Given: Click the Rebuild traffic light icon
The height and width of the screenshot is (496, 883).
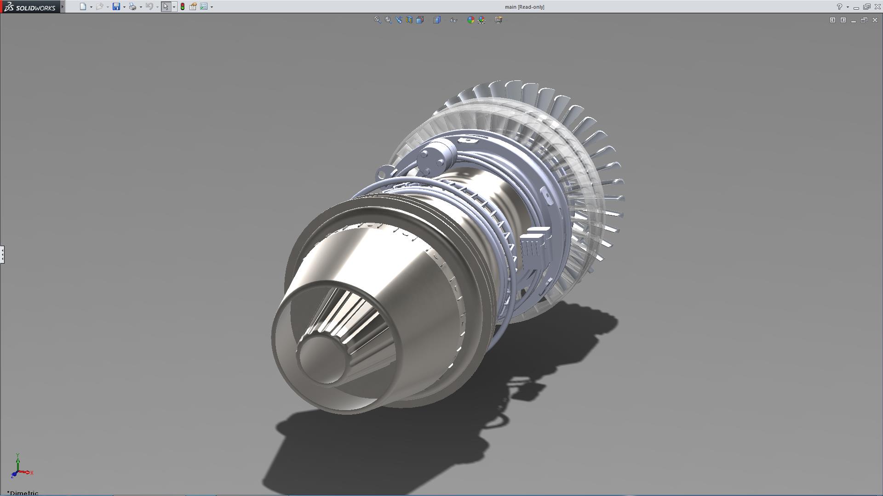Looking at the screenshot, I should [183, 6].
